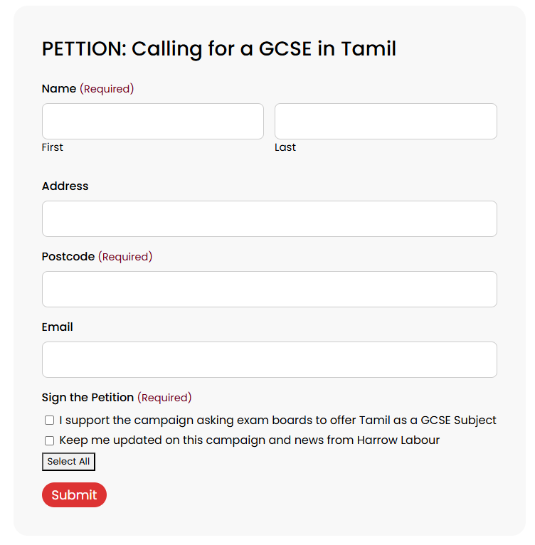Click into the Address input field
Screen dimensions: 535x545
click(269, 218)
